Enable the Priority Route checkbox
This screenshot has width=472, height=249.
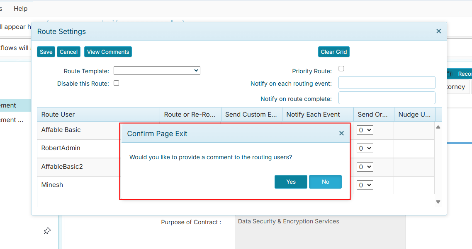pyautogui.click(x=341, y=69)
